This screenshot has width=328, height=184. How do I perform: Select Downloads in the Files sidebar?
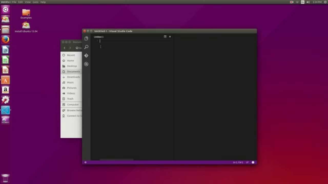click(71, 77)
